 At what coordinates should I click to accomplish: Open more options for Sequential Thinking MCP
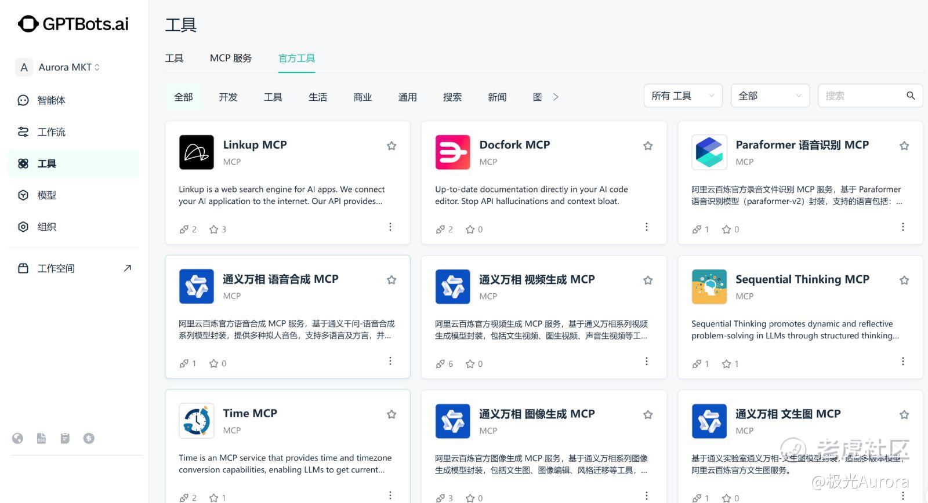click(x=903, y=361)
